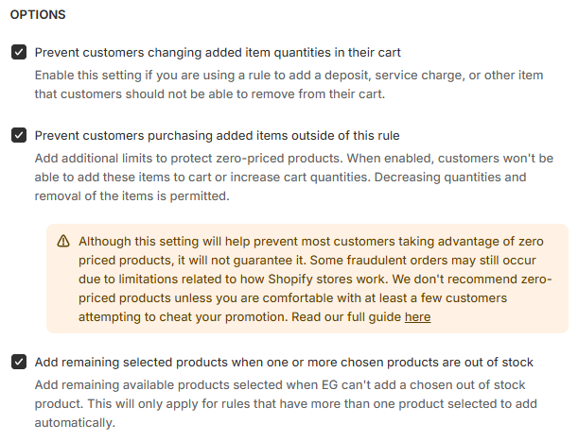This screenshot has width=578, height=441.
Task: Open the full guide 'here' link
Action: (417, 317)
